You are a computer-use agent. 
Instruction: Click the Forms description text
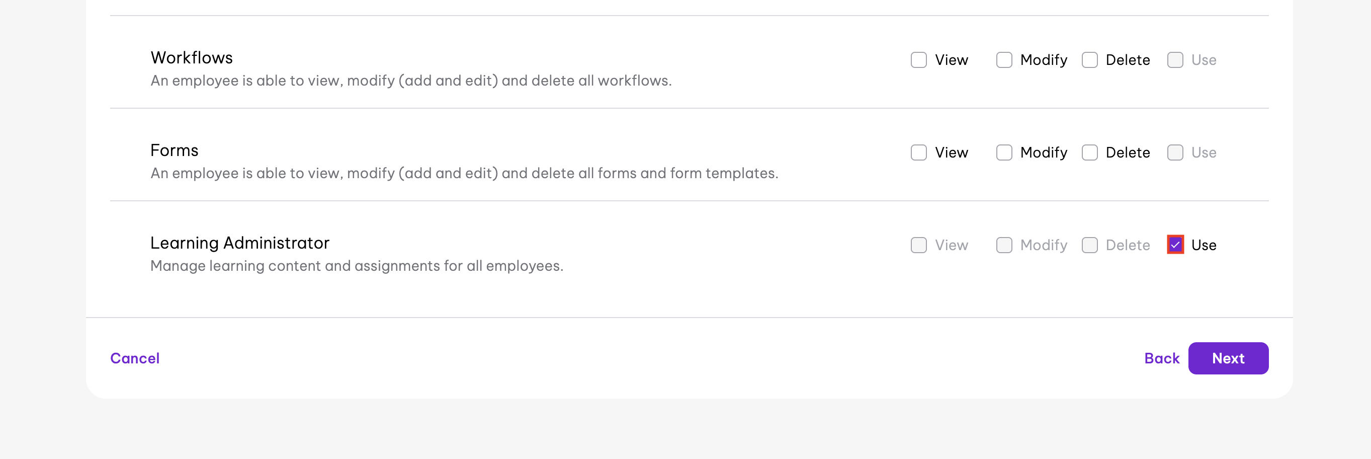(464, 173)
